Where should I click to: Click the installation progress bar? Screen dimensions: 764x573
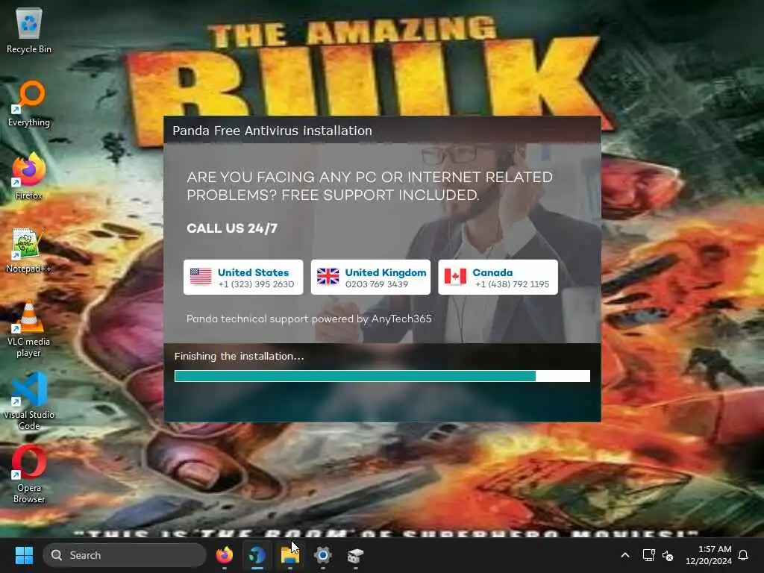point(382,376)
